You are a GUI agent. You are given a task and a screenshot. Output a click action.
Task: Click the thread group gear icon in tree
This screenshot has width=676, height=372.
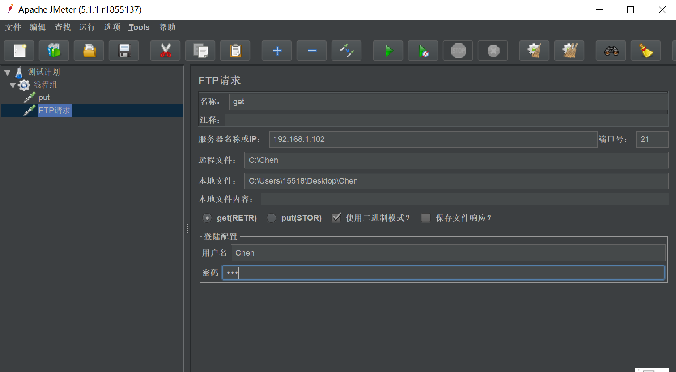[24, 85]
